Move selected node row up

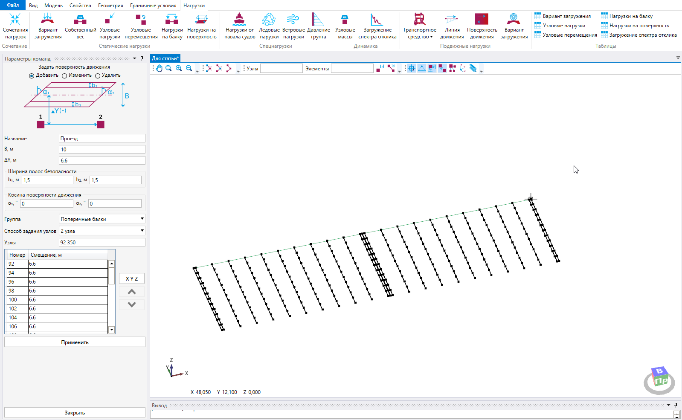132,292
